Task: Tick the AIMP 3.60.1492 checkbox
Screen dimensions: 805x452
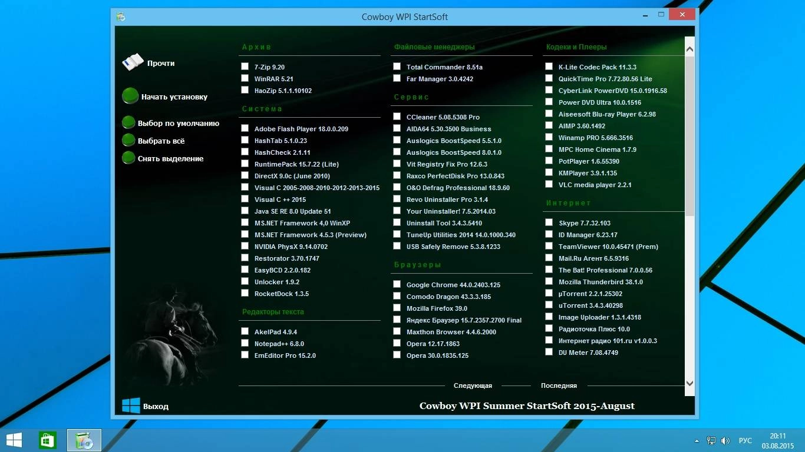Action: tap(549, 125)
